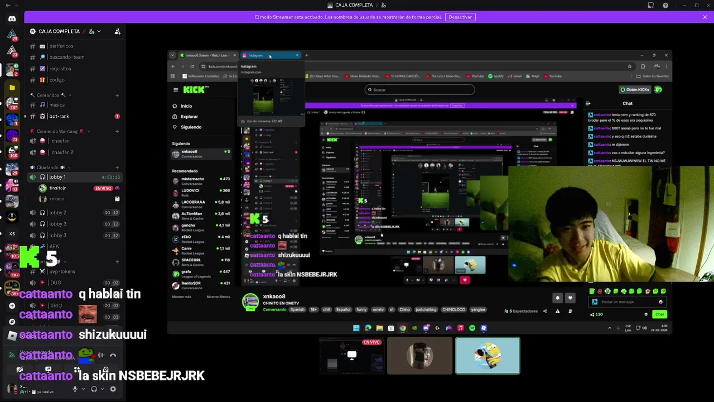This screenshot has height=402, width=714.
Task: Click the Kick hamburger menu icon
Action: (176, 90)
